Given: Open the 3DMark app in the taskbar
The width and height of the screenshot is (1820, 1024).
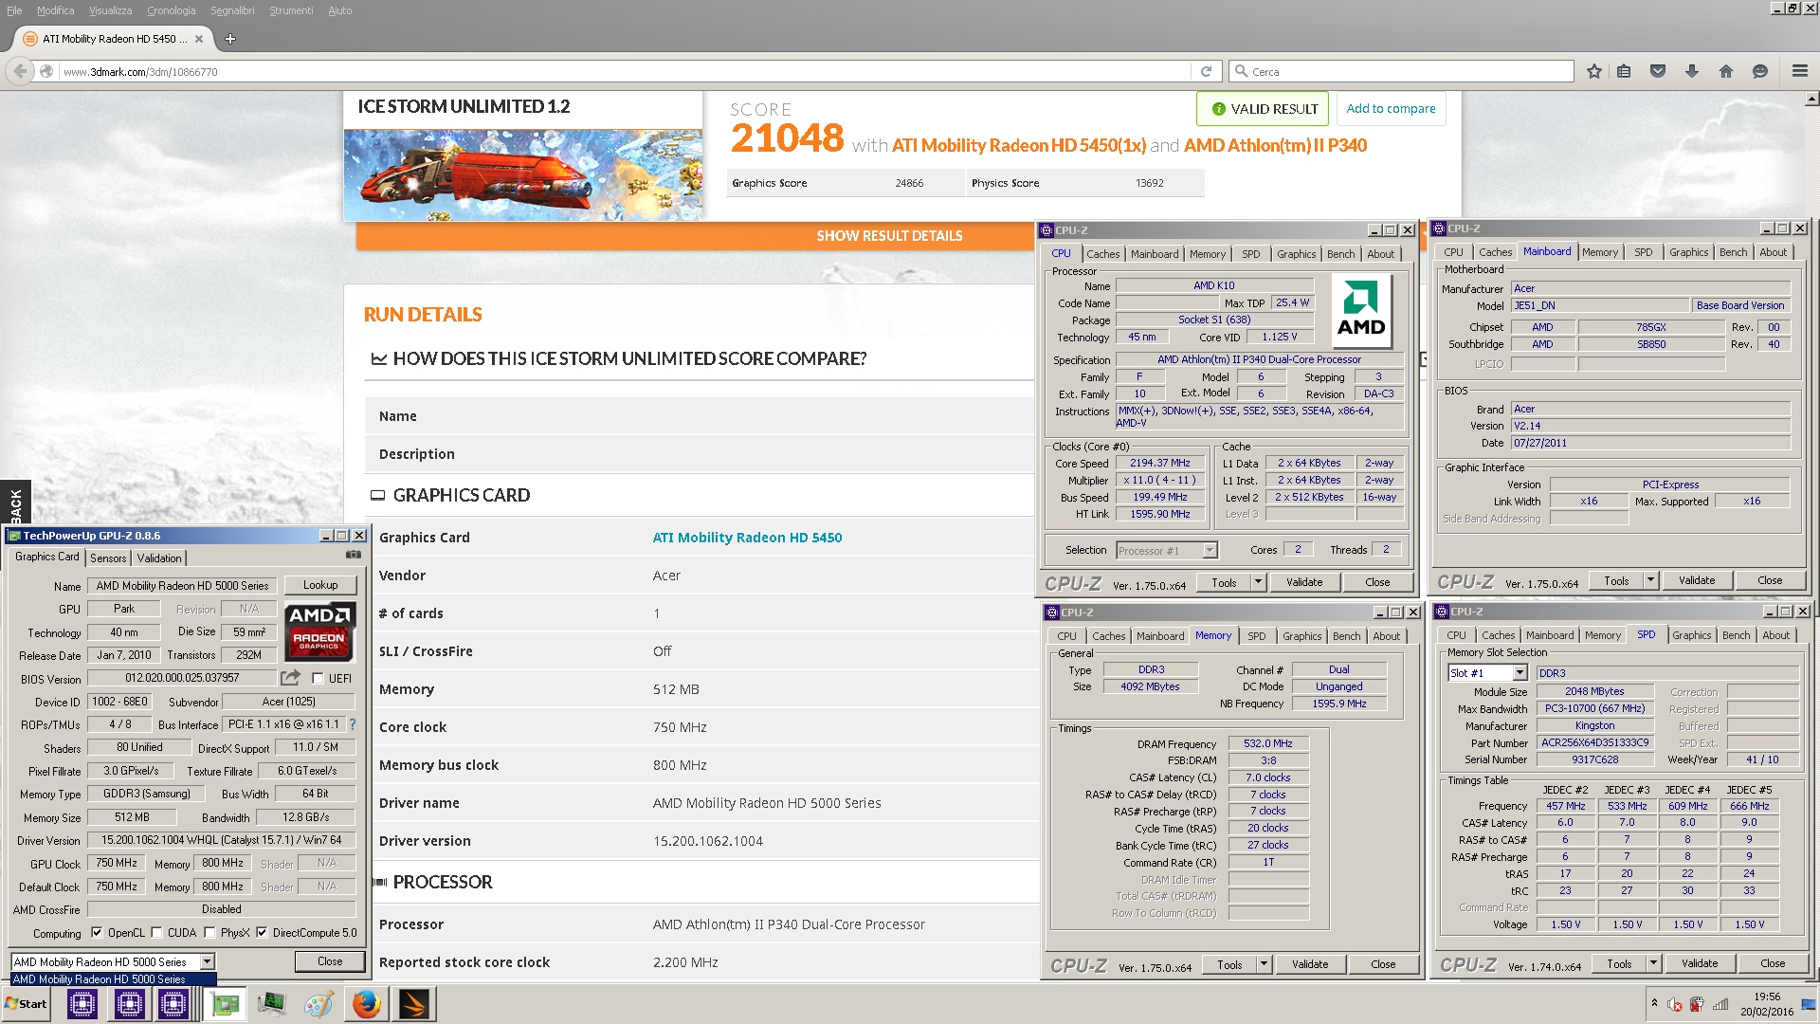Looking at the screenshot, I should click(x=413, y=1004).
